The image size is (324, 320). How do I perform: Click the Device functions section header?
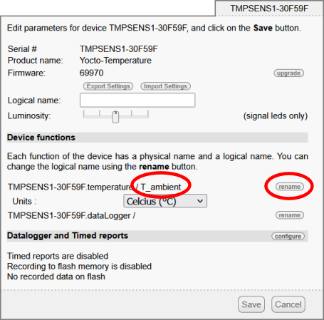tap(157, 138)
